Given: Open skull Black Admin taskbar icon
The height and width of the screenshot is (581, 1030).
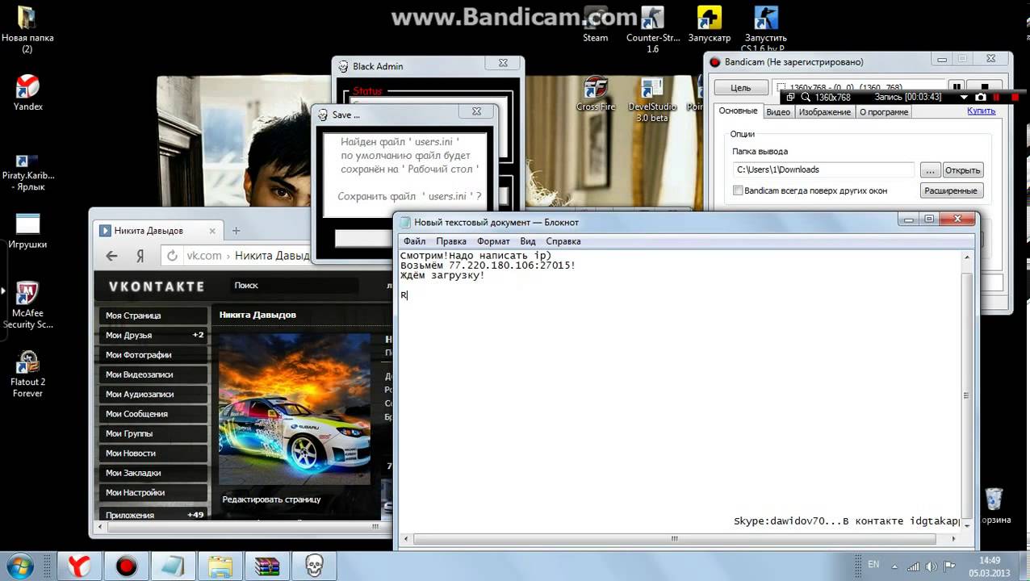Looking at the screenshot, I should coord(313,566).
